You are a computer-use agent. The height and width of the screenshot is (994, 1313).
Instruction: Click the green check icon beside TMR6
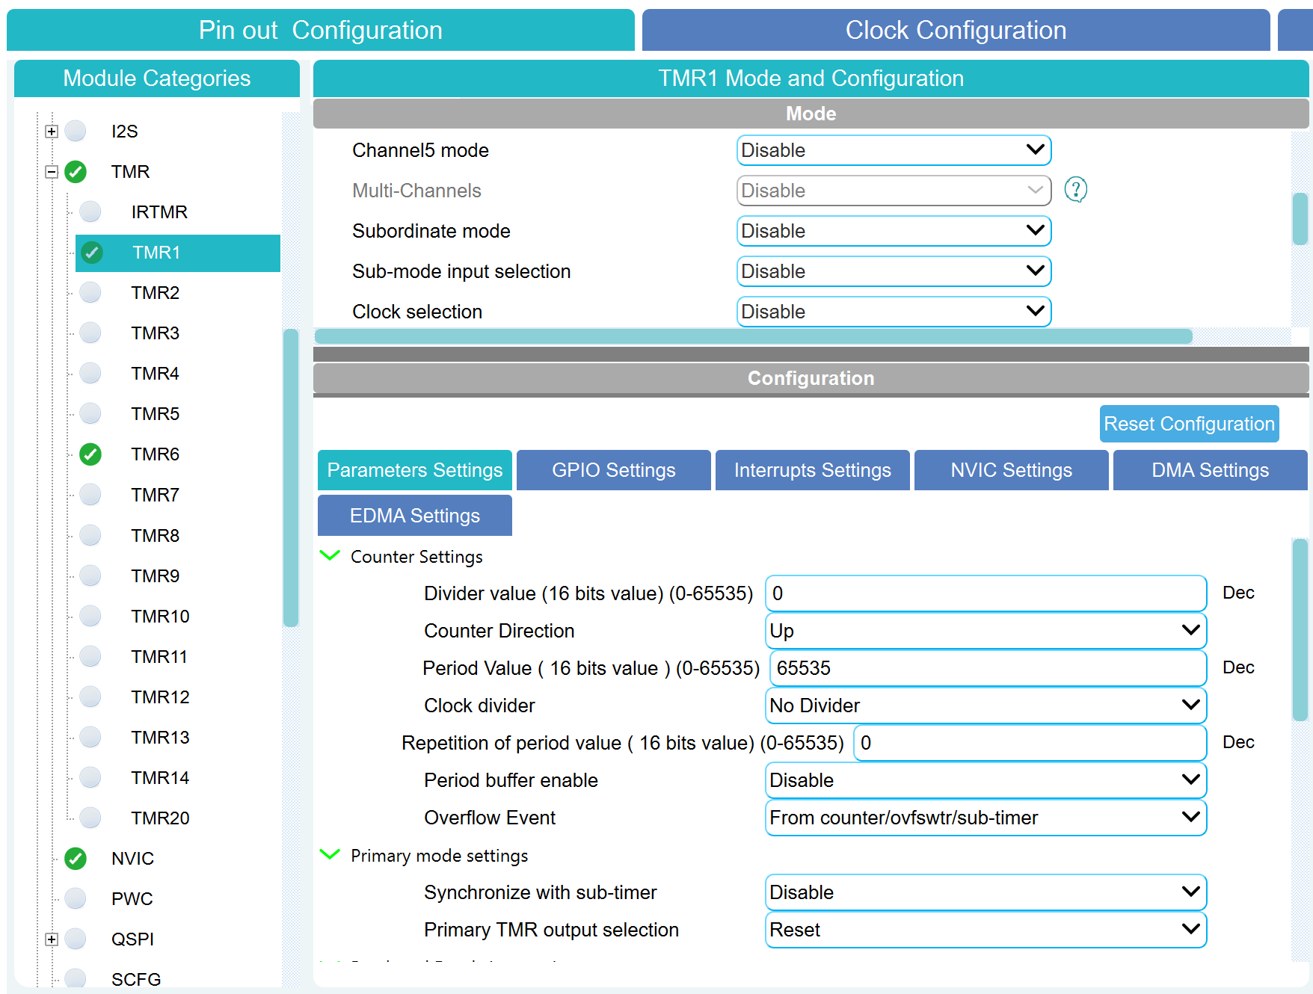point(90,454)
